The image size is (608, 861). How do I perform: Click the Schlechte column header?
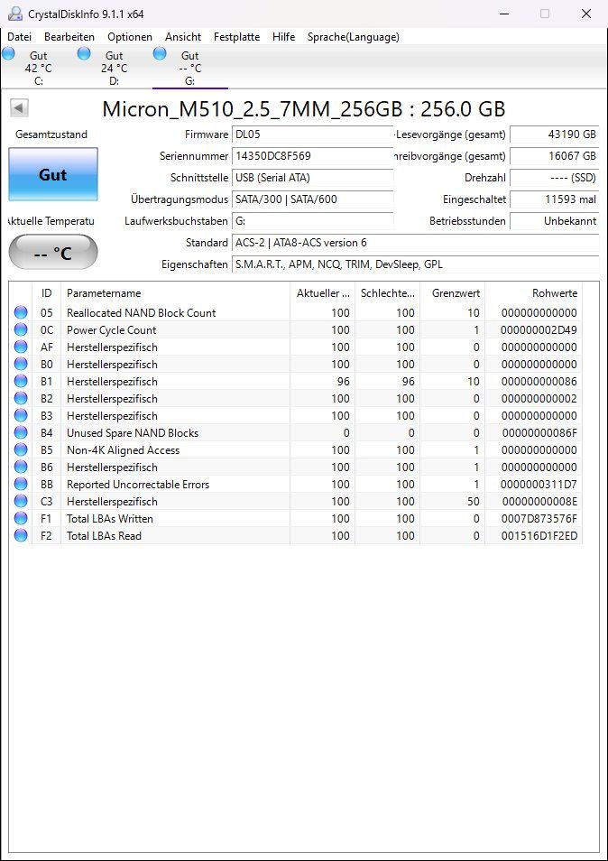coord(387,293)
